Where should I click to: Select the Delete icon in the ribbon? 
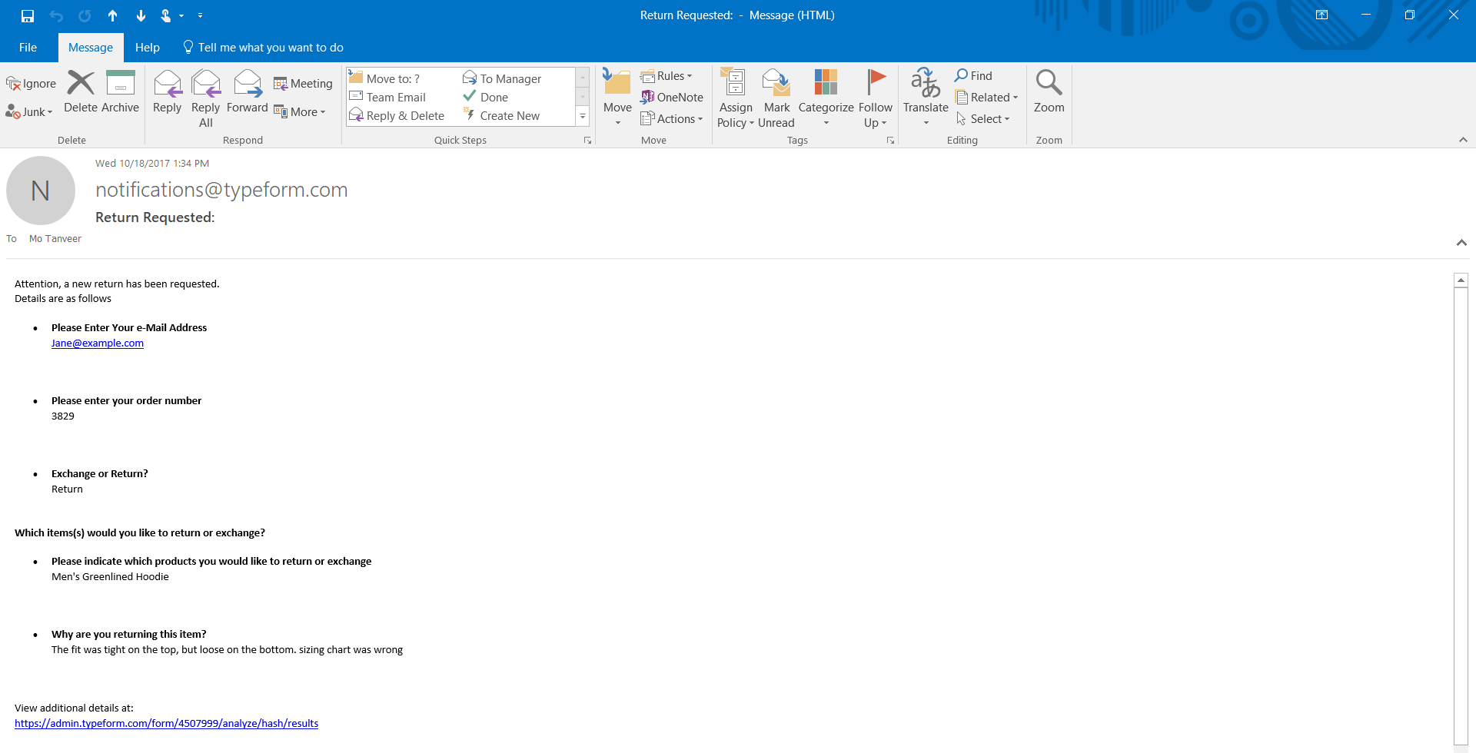79,92
